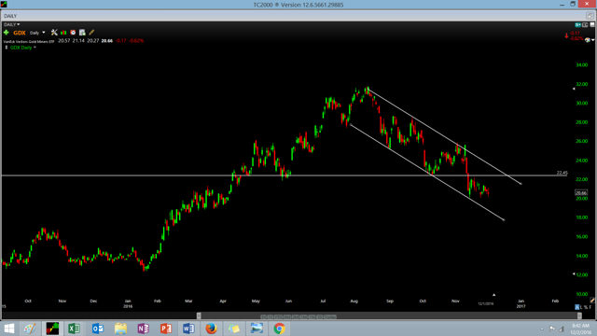Click the TC logo button top-right

585,25
